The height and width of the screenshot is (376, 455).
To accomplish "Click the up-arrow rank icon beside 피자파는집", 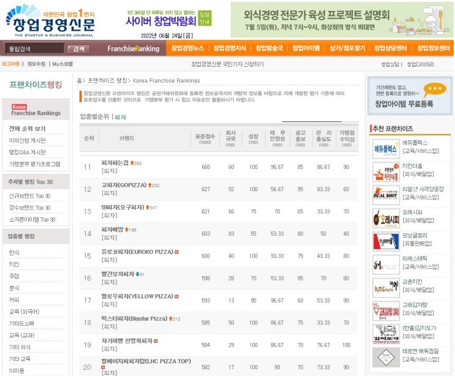I will click(132, 163).
